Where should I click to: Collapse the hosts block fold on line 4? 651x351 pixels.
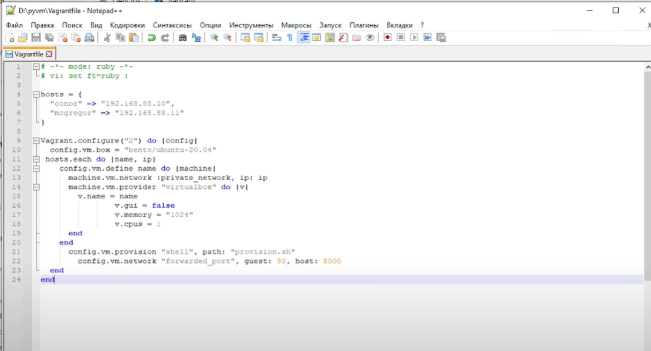tap(36, 94)
